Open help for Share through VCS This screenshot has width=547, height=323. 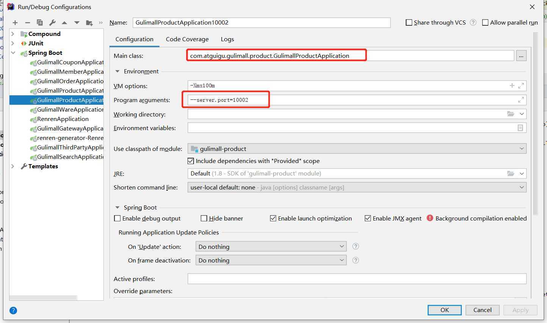[473, 22]
